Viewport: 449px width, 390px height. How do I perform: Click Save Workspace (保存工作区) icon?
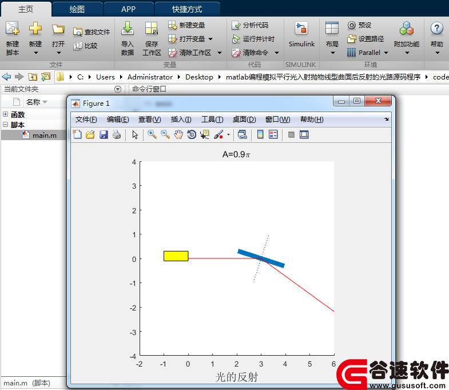pyautogui.click(x=152, y=29)
